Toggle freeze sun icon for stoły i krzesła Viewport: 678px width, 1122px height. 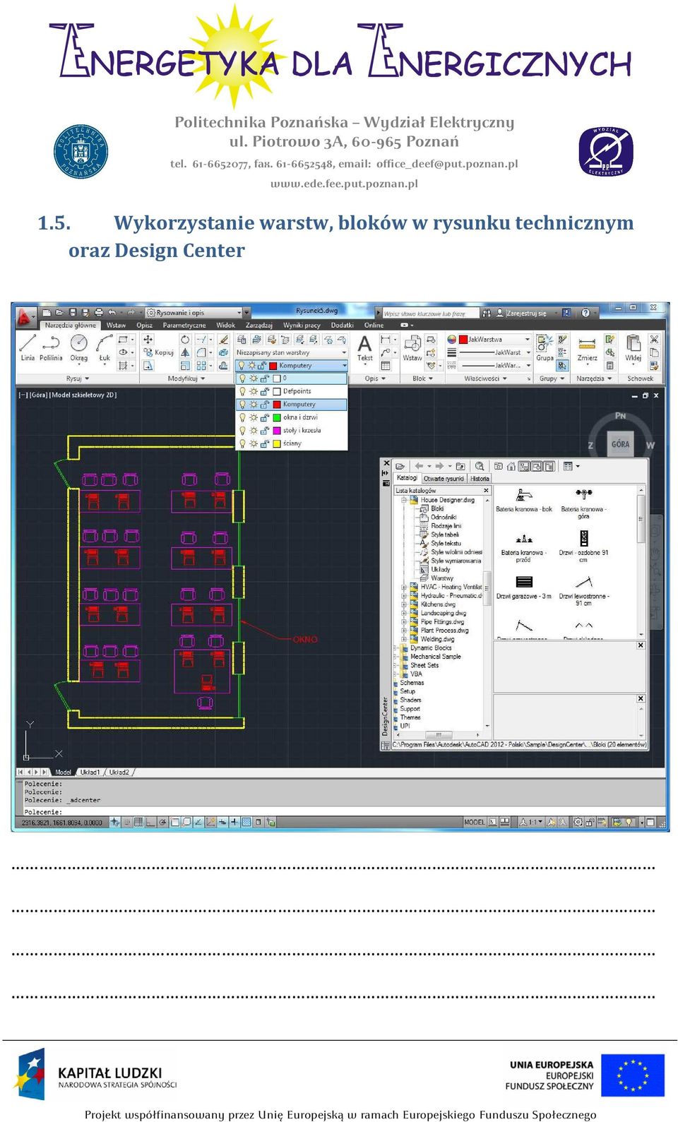[x=254, y=431]
